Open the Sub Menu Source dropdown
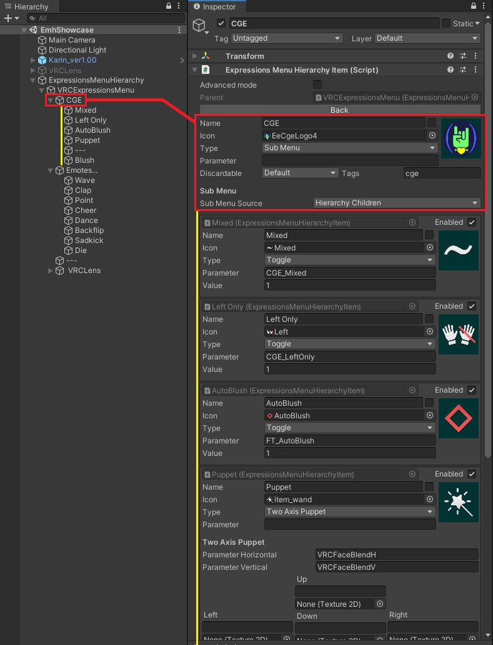This screenshot has width=493, height=645. point(396,203)
